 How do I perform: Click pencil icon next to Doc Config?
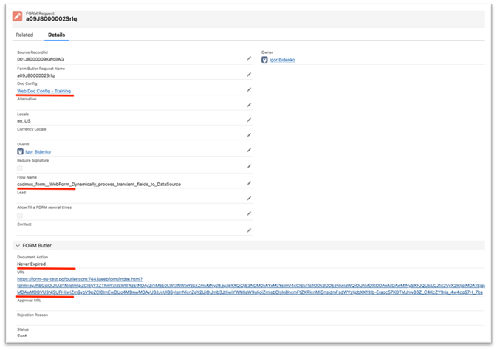click(x=250, y=89)
